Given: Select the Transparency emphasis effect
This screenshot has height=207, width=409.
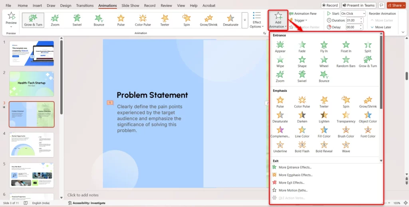Looking at the screenshot, I should 345,117.
